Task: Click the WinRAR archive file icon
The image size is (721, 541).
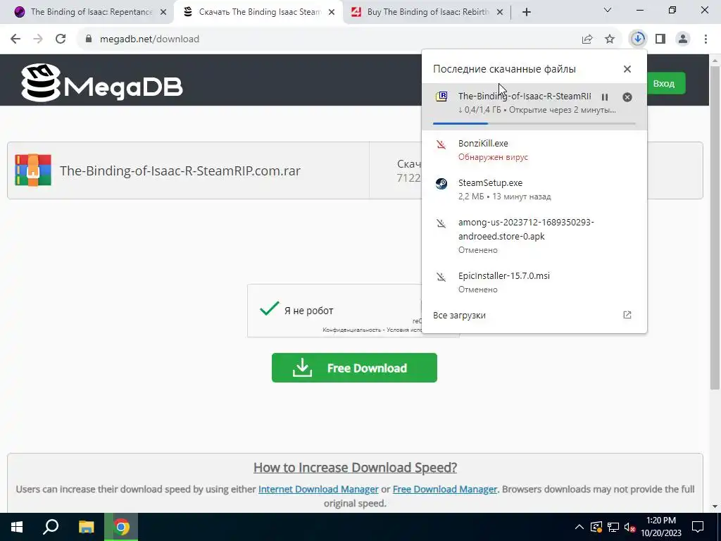Action: click(x=33, y=170)
